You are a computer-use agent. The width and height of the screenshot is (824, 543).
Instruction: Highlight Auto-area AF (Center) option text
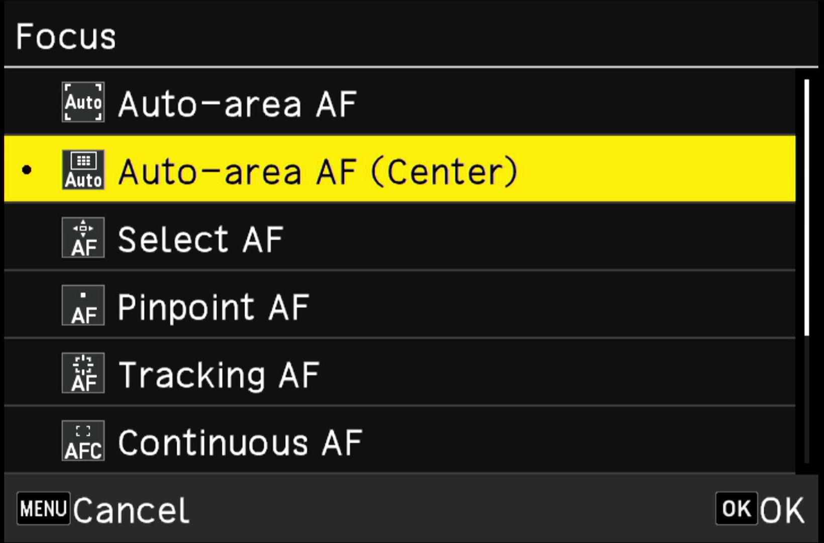318,171
